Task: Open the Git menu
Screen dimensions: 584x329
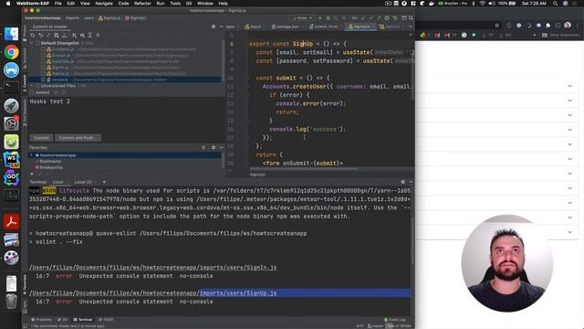Action: click(x=189, y=4)
